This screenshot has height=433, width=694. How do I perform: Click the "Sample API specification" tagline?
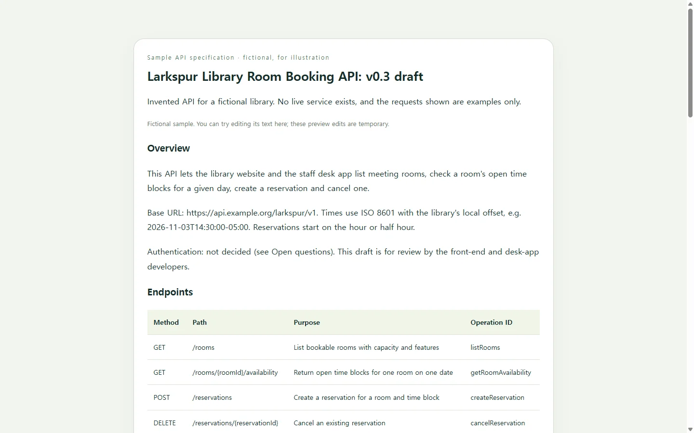(239, 57)
